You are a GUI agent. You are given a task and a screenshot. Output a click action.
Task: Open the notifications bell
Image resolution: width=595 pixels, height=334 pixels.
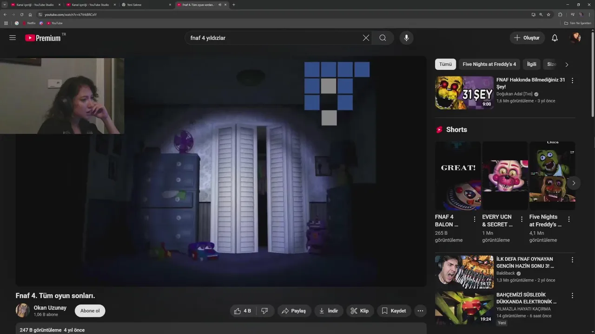coord(555,38)
